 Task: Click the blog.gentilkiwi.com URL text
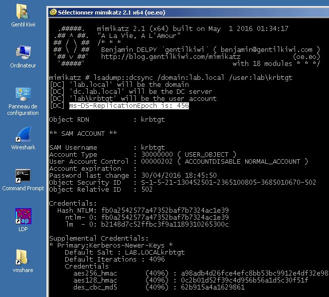click(170, 57)
